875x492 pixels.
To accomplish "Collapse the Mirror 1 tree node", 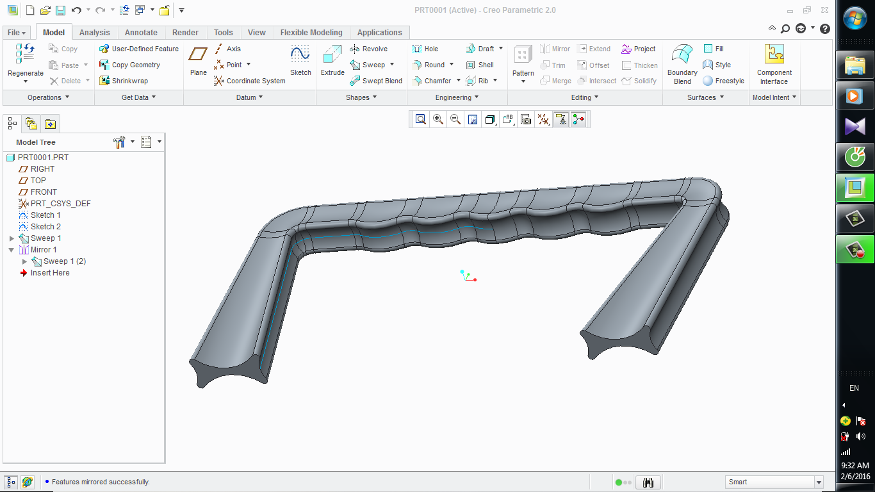I will pos(12,250).
